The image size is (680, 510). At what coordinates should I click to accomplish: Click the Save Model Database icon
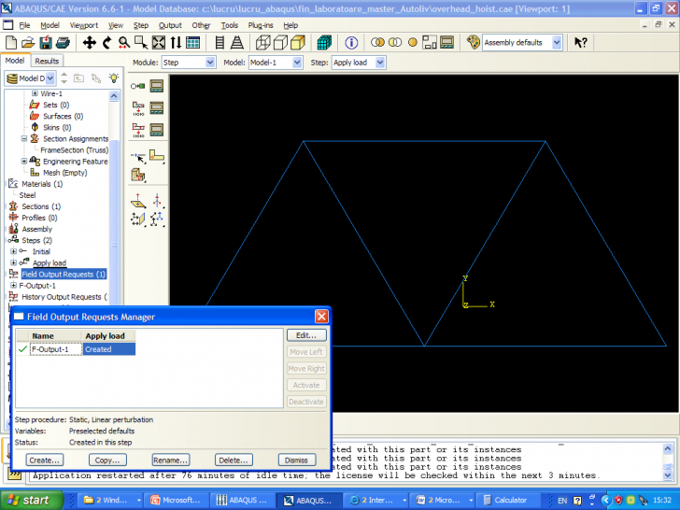click(46, 43)
